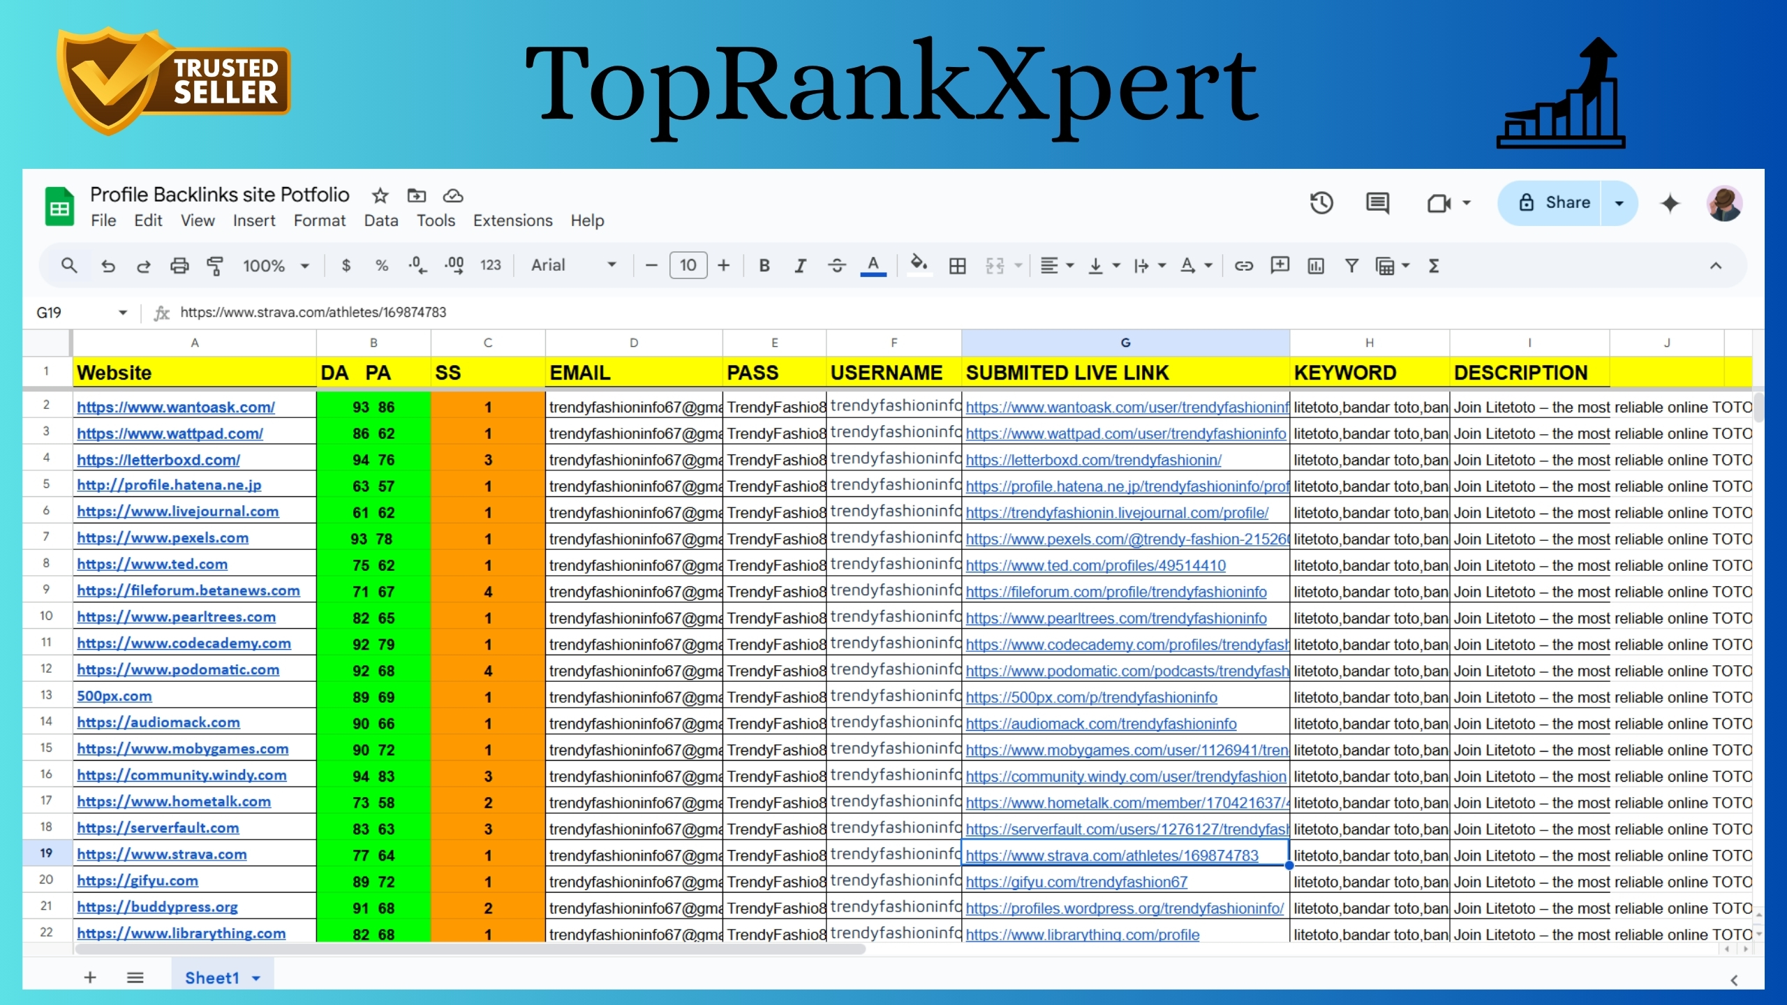The image size is (1787, 1005).
Task: Insert a chart
Action: (1315, 266)
